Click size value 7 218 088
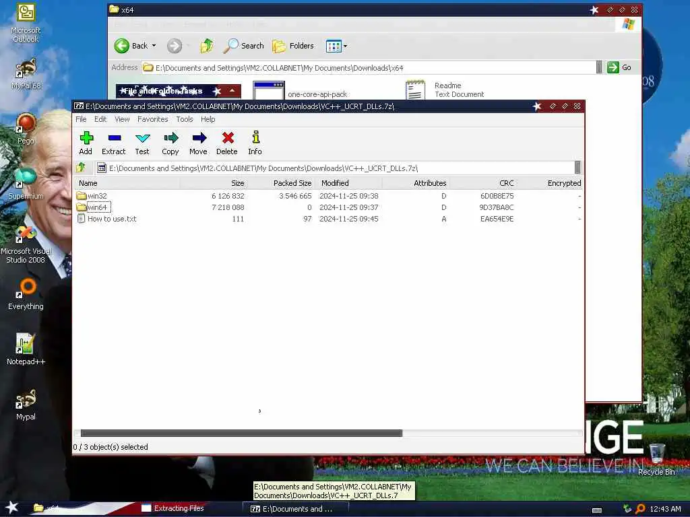 228,207
